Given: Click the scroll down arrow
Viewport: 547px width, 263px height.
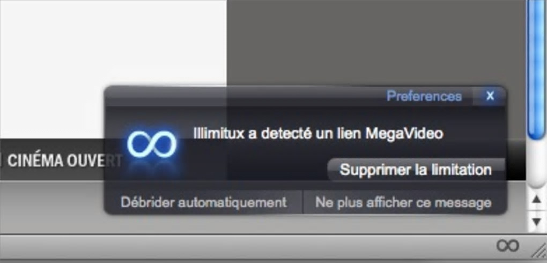Looking at the screenshot, I should (537, 222).
